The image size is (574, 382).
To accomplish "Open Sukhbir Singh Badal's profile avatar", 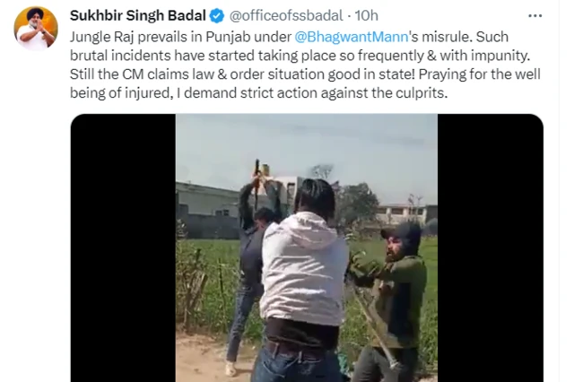I will (36, 28).
